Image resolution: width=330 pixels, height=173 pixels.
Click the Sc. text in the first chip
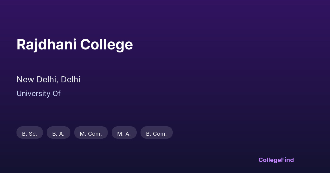(33, 134)
